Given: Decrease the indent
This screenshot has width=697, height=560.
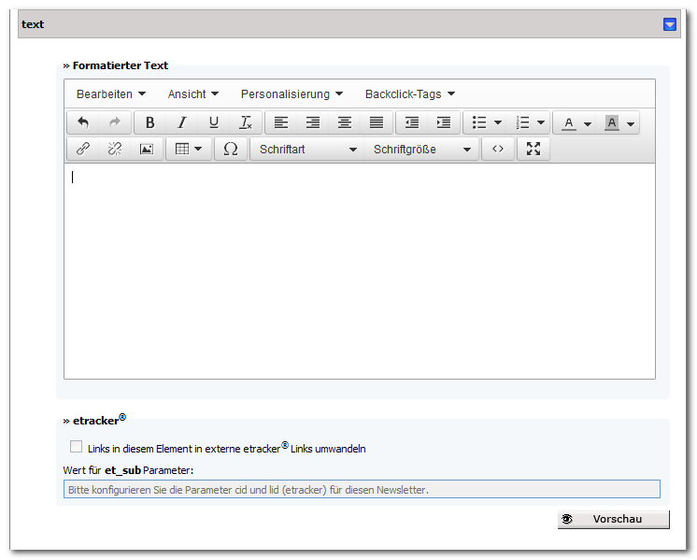Looking at the screenshot, I should pyautogui.click(x=412, y=122).
